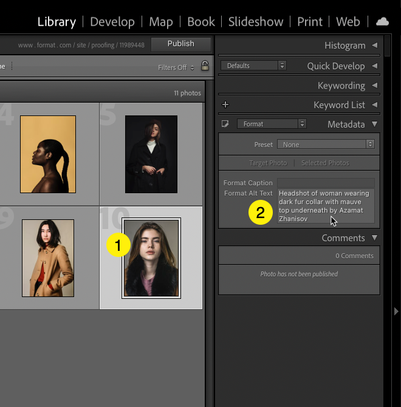Switch to the Develop module
The width and height of the screenshot is (401, 407).
click(112, 22)
